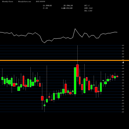
Task: Click the 'Monthly Charts' title text
Action: (7, 2)
